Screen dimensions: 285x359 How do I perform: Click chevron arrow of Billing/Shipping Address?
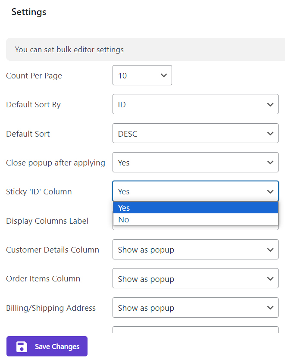(270, 308)
